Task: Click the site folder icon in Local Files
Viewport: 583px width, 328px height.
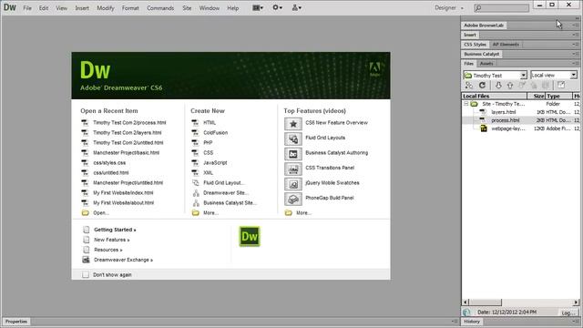Action: [474, 104]
